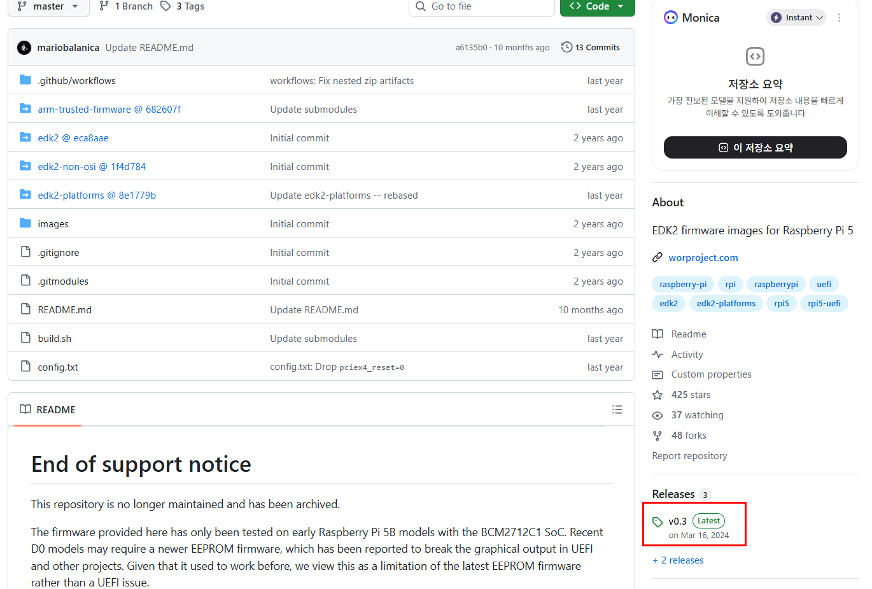872x589 pixels.
Task: Click the submodule icon beside edk2-platforms
Action: click(25, 195)
